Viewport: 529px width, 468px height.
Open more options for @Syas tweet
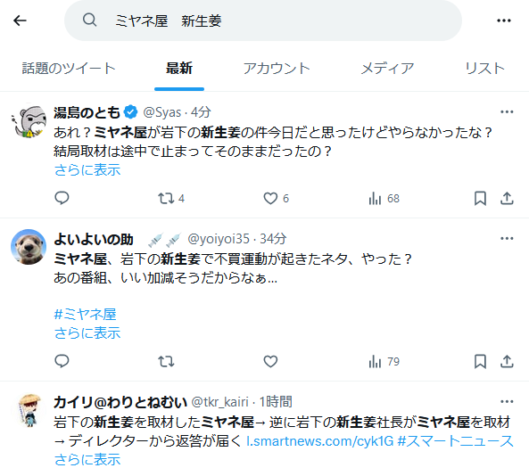coord(507,112)
